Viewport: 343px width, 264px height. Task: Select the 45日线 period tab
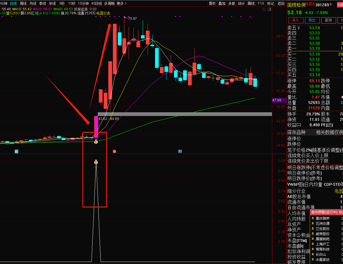[x=97, y=3]
